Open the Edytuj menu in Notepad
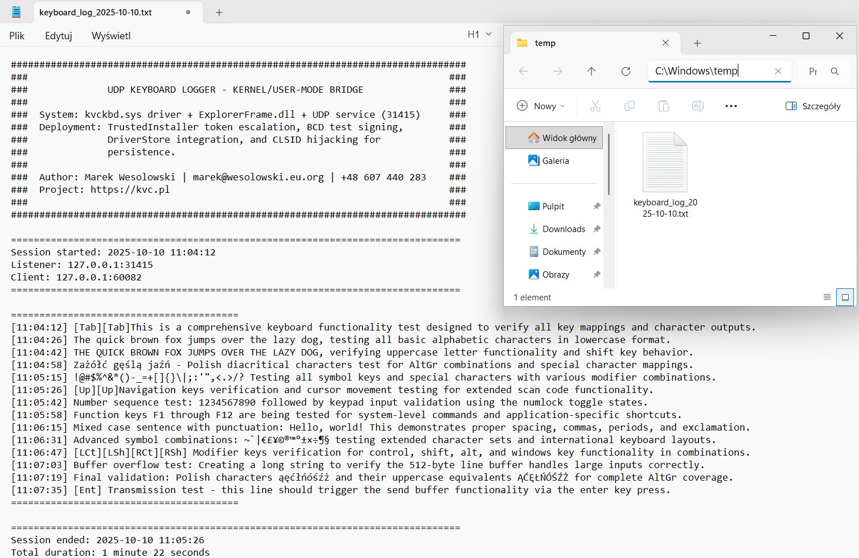This screenshot has width=859, height=558. (x=57, y=35)
